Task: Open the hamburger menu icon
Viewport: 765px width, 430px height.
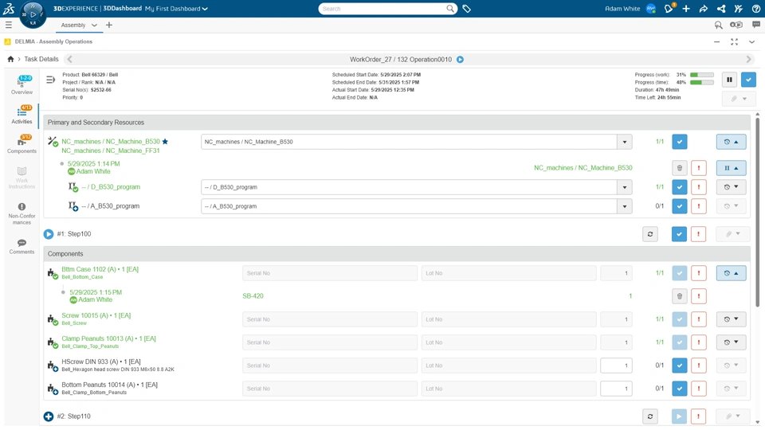Action: 8,25
